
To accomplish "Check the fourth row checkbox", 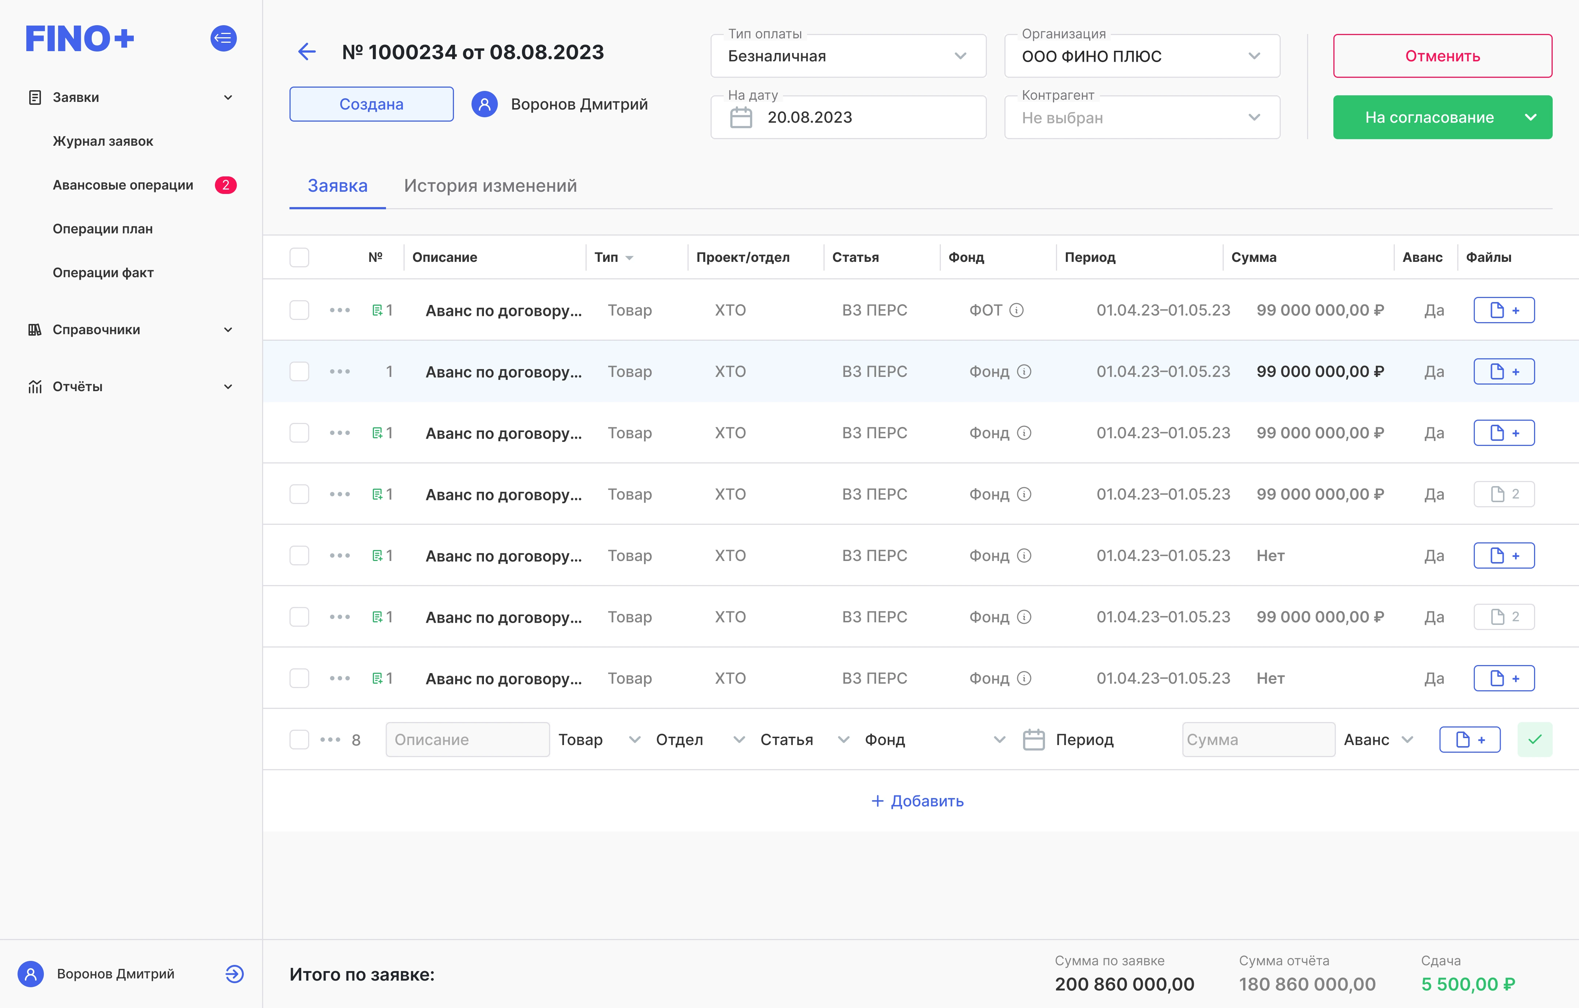I will click(x=299, y=494).
